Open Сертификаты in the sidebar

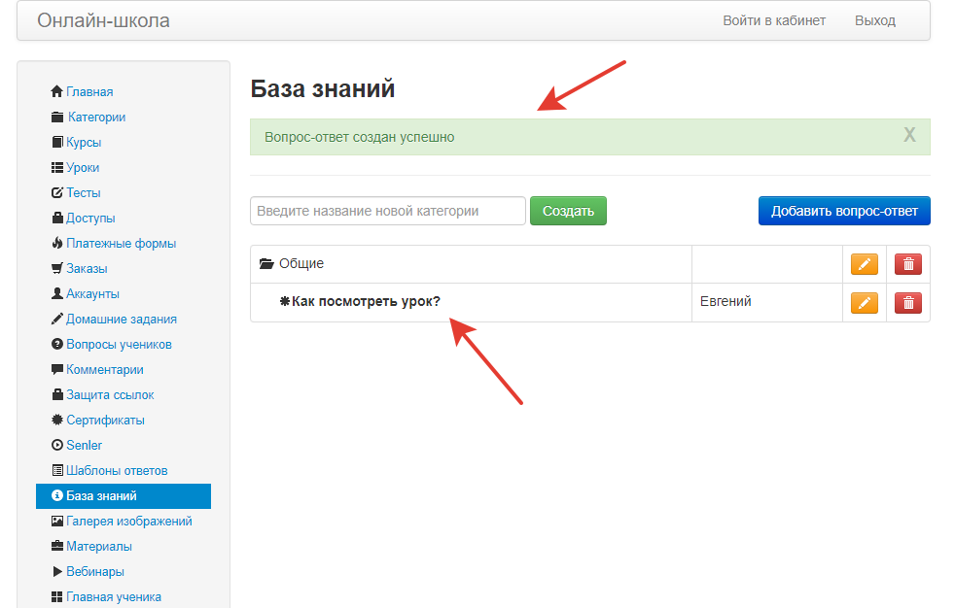(105, 421)
